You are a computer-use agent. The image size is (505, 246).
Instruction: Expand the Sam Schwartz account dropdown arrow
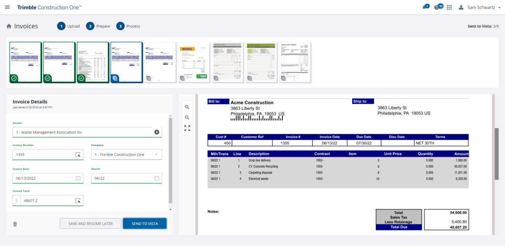499,7
